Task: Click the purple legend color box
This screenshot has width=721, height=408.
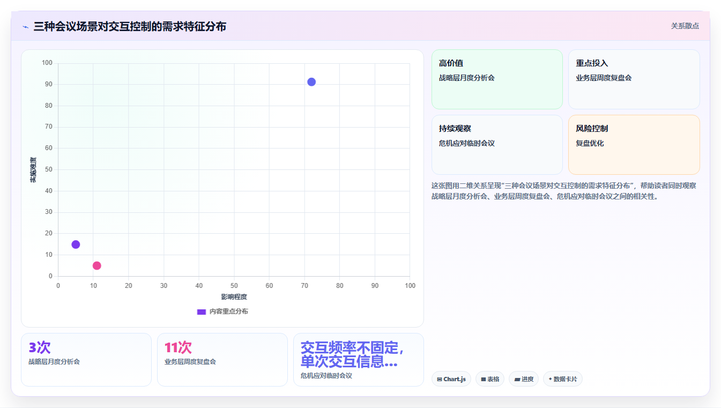Action: [x=202, y=311]
